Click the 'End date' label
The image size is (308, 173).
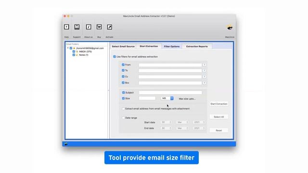coord(149,128)
